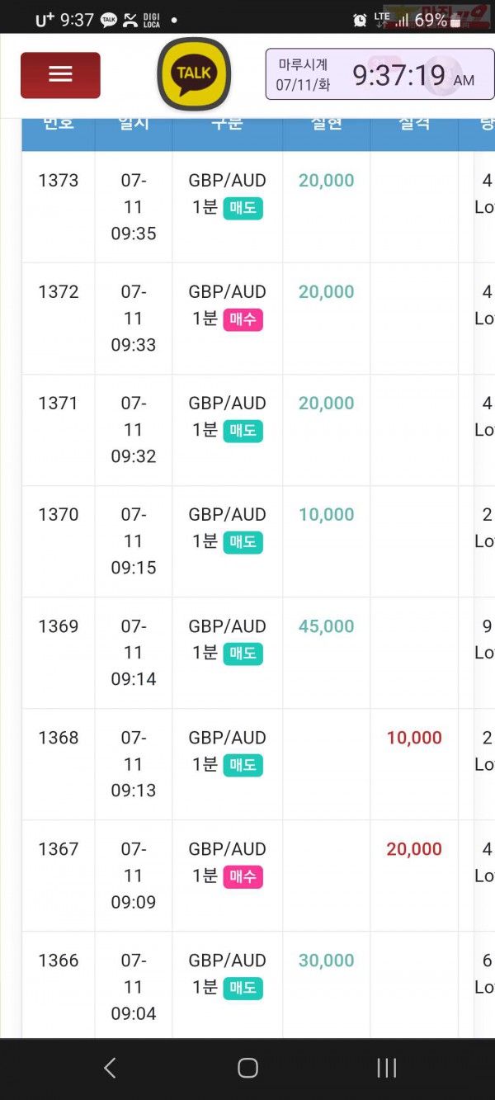495x1100 pixels.
Task: Tap the alarm icon in status bar
Action: click(x=360, y=20)
